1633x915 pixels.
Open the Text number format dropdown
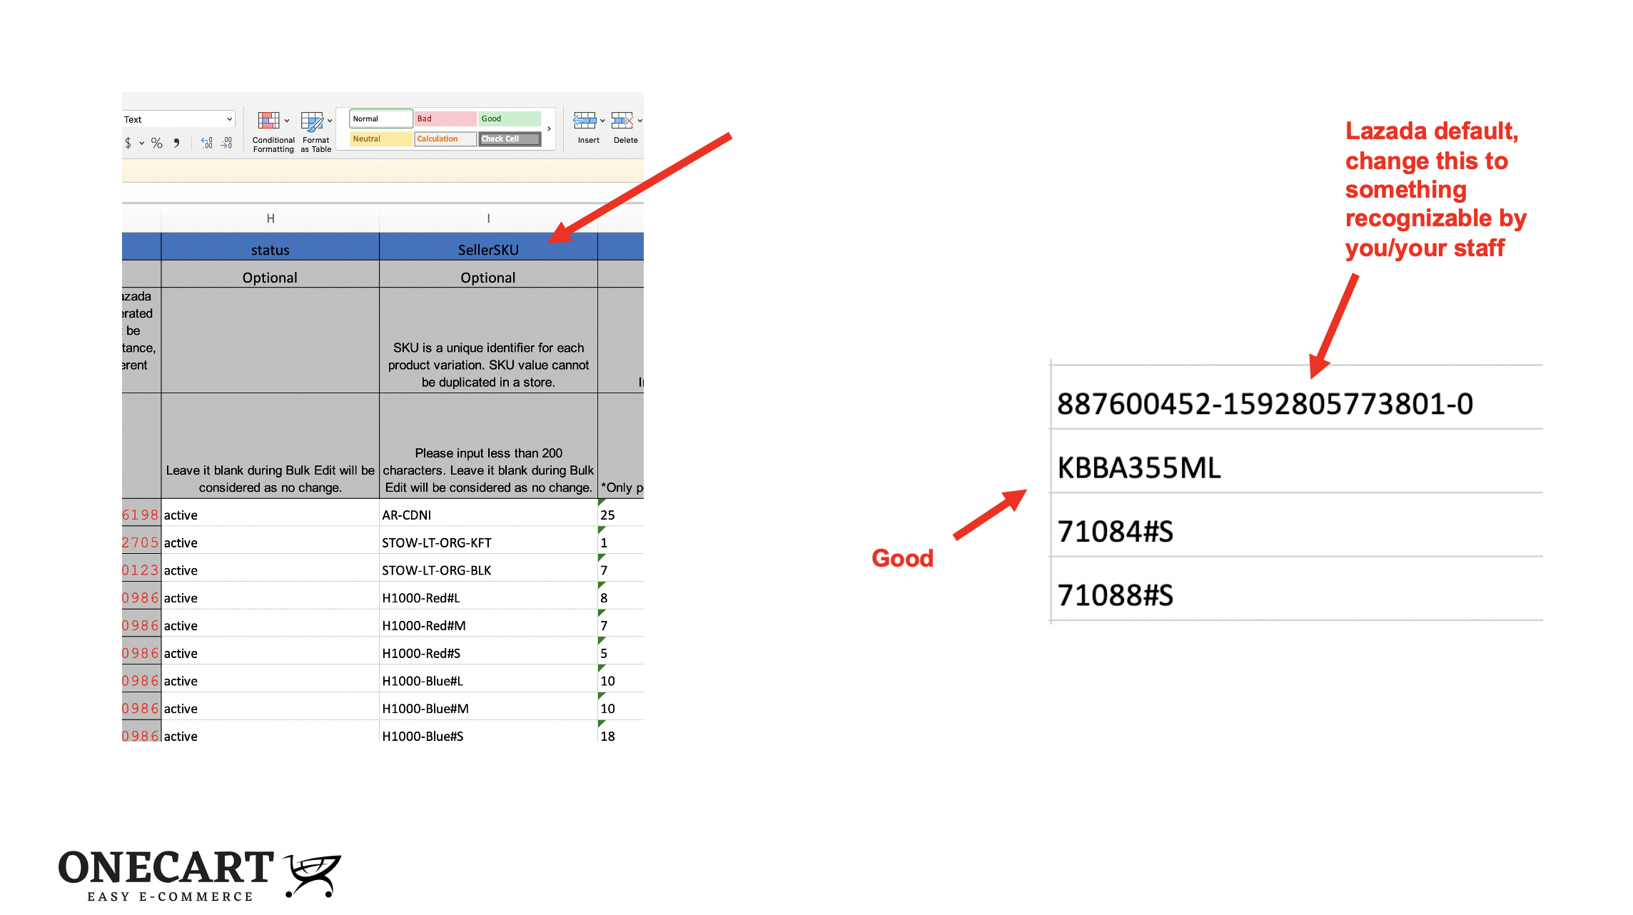(x=229, y=119)
